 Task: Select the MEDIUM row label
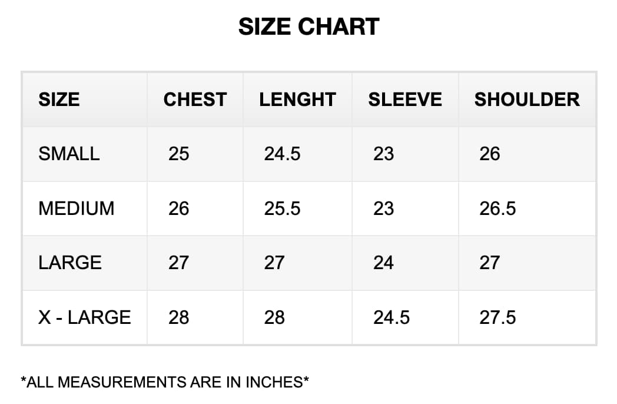click(77, 208)
